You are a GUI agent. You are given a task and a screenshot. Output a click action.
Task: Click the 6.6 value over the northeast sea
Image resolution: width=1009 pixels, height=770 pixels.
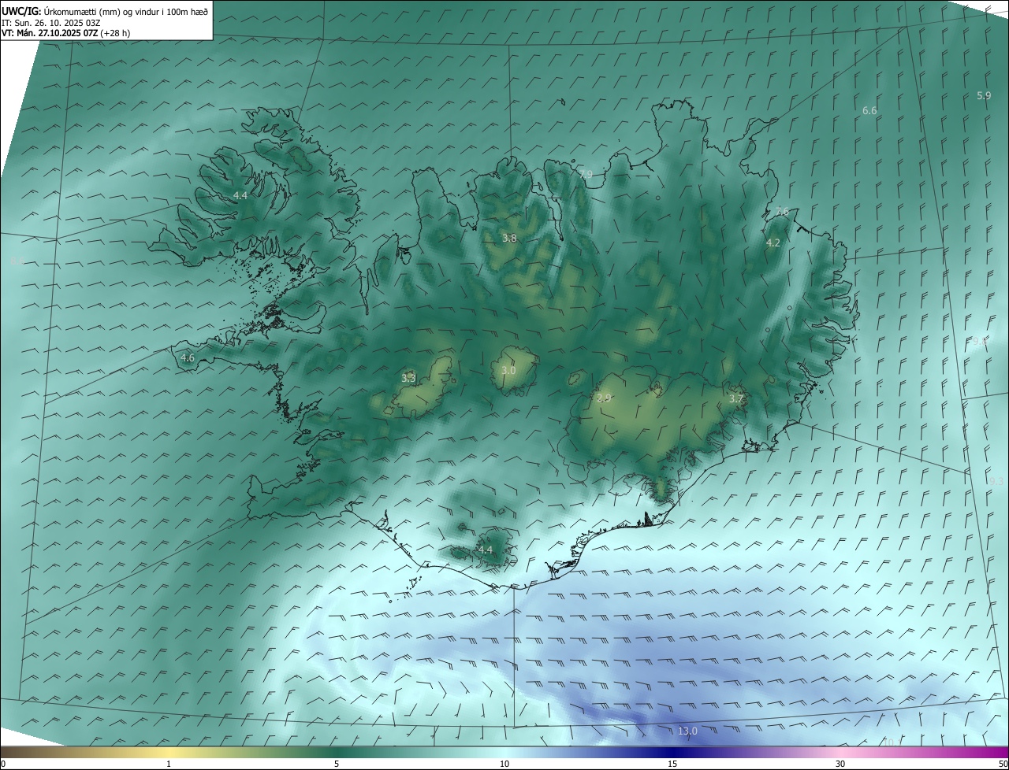tap(869, 111)
